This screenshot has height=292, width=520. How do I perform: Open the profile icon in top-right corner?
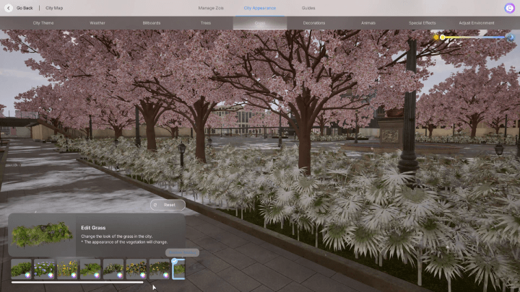[510, 8]
